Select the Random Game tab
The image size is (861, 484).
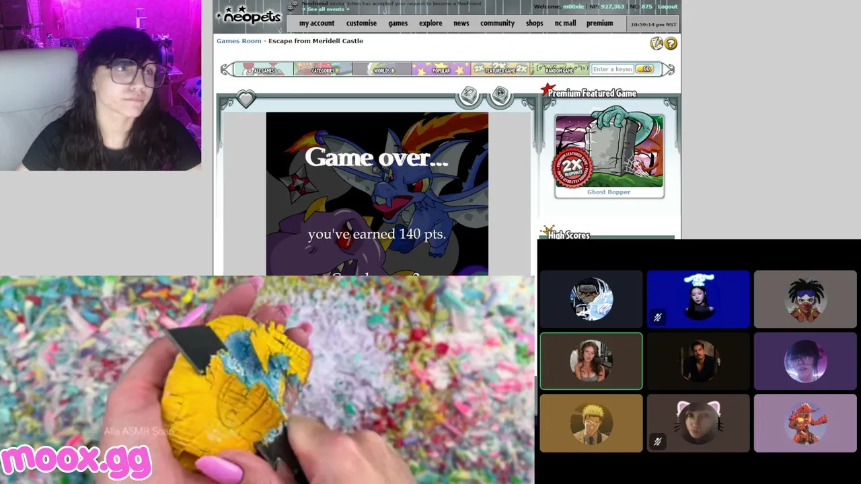(559, 69)
